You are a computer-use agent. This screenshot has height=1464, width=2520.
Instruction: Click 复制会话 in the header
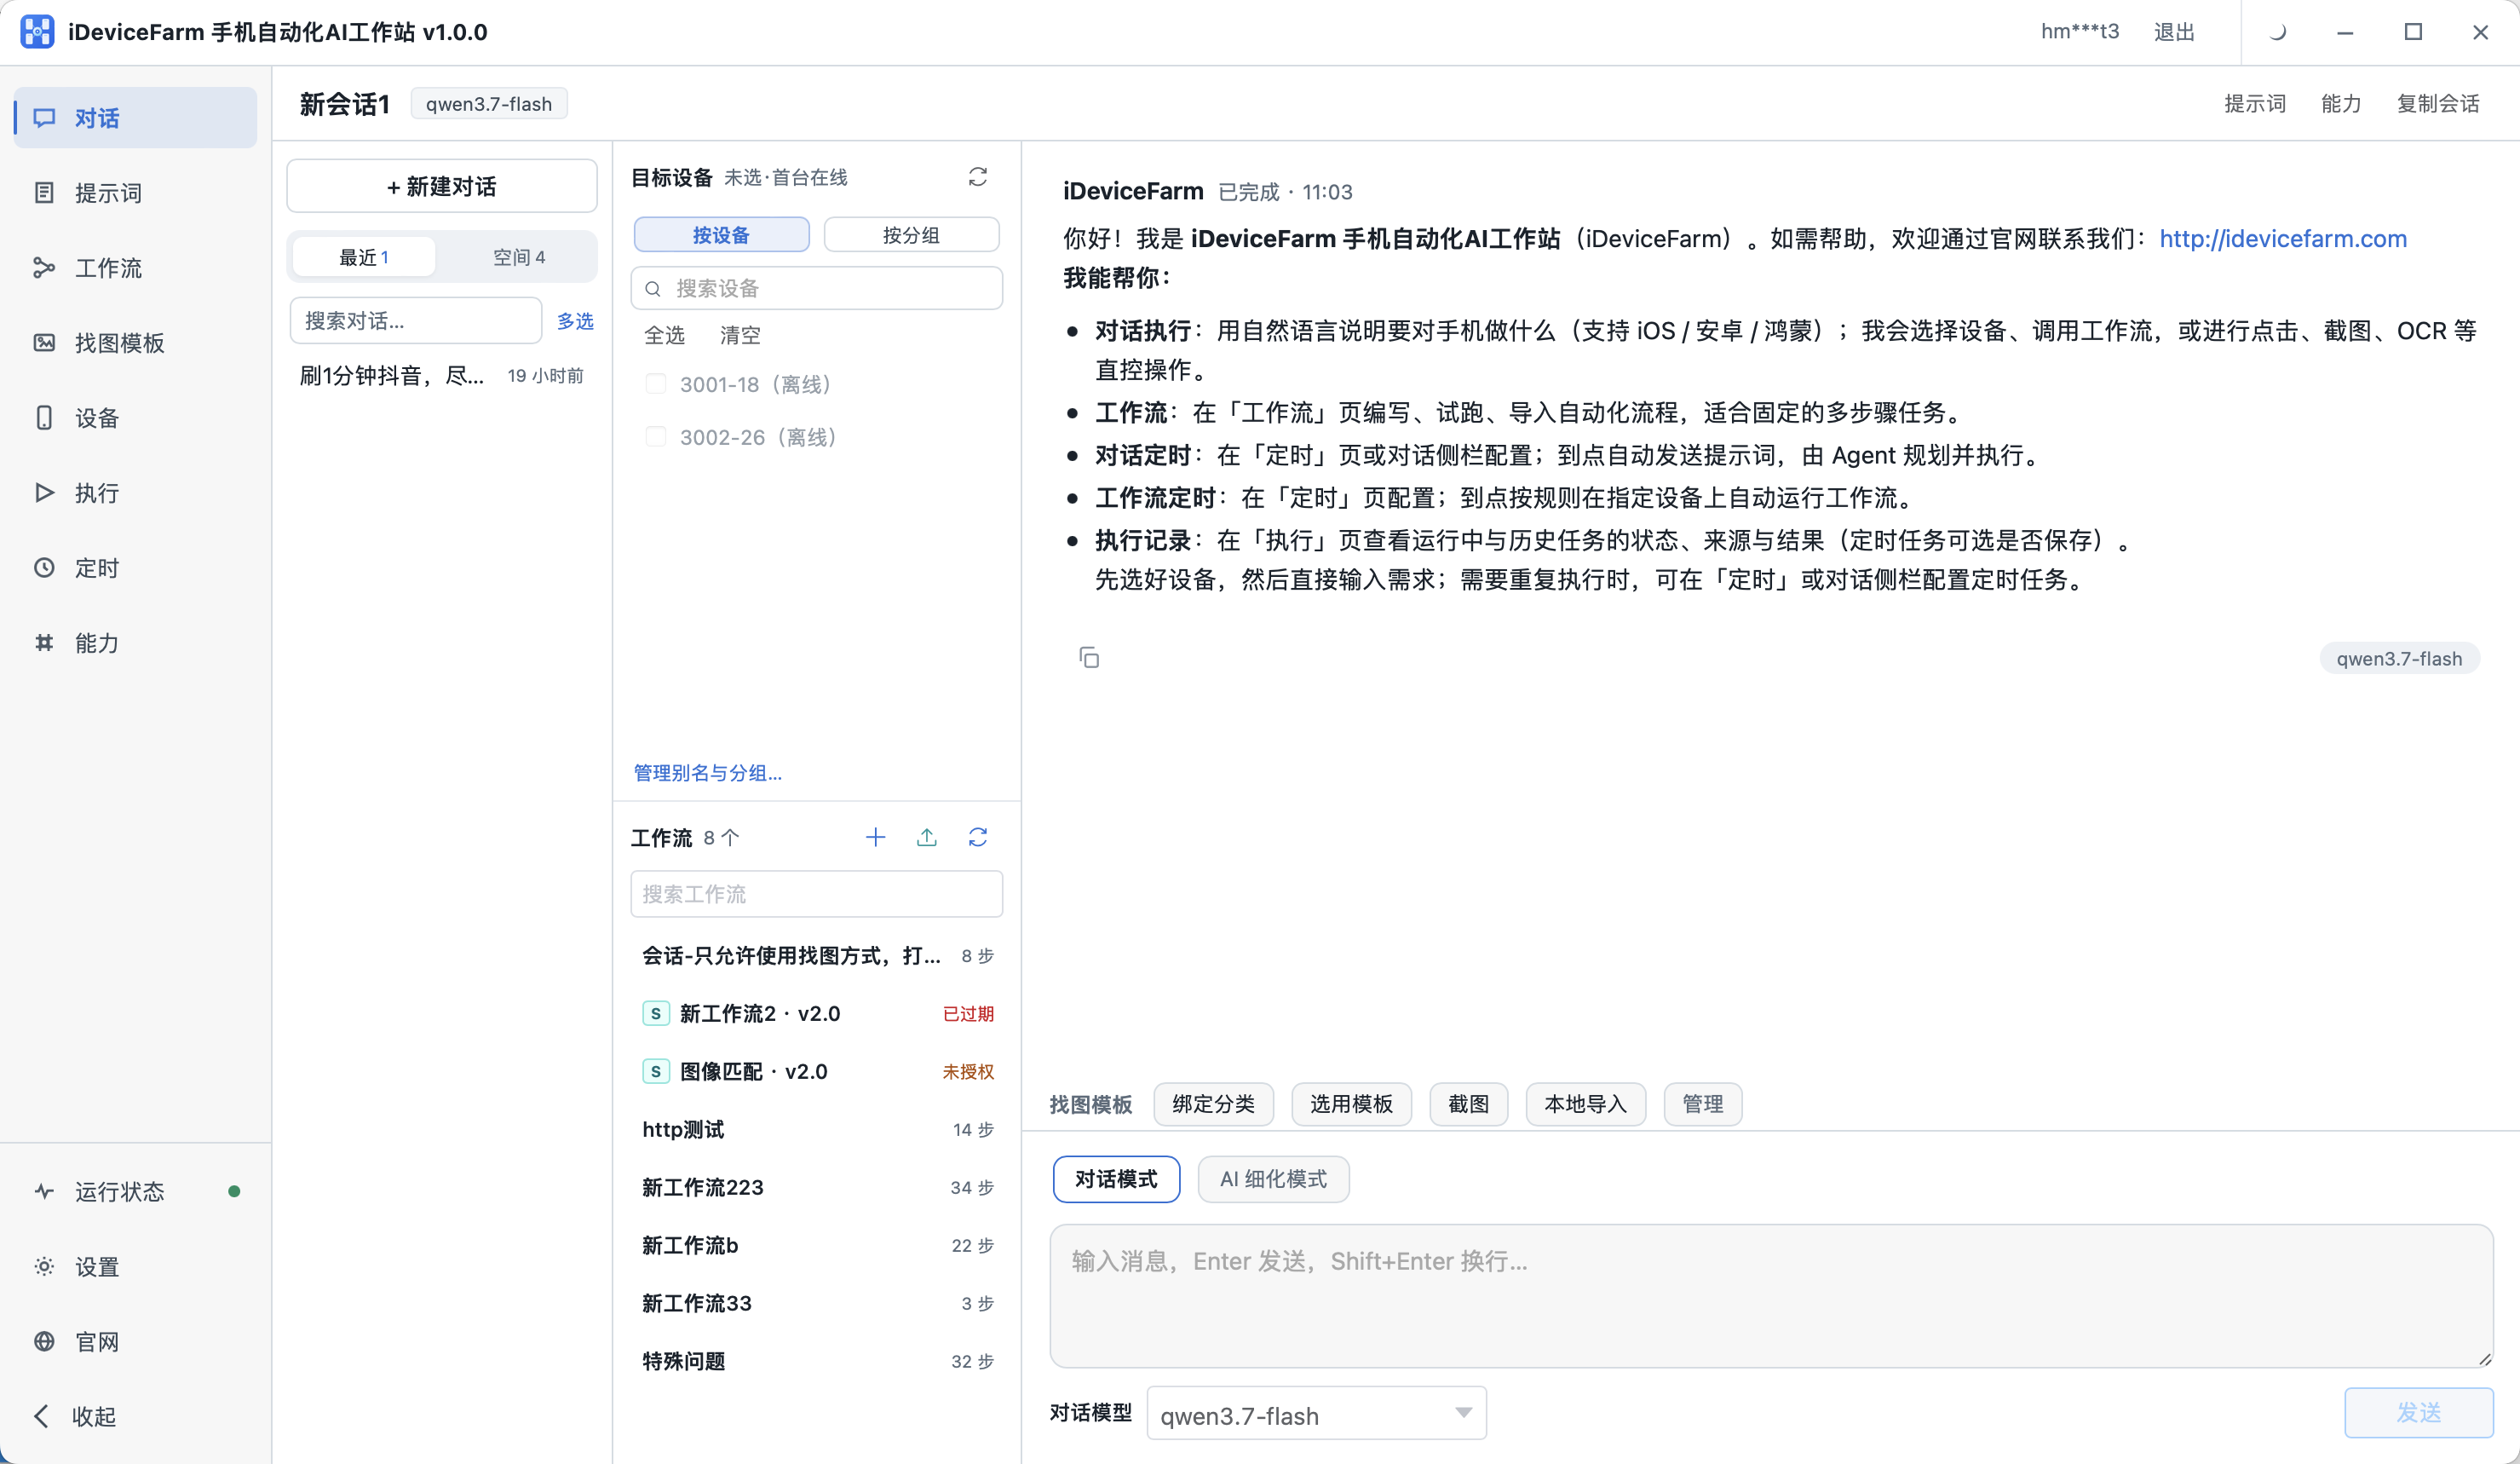tap(2437, 103)
